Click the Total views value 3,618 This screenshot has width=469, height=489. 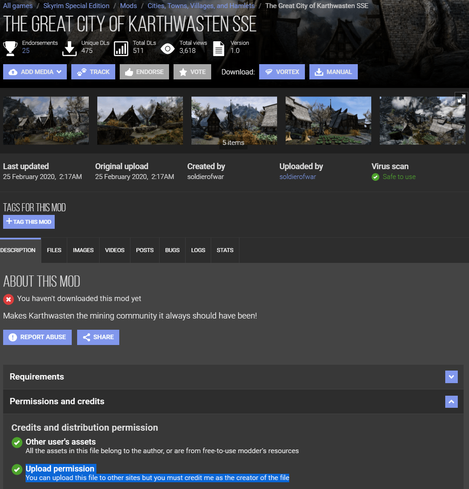[x=187, y=51]
